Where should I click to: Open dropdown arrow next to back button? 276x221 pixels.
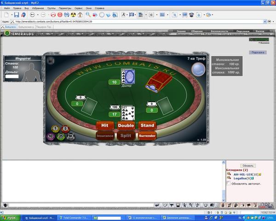[x=38, y=15]
